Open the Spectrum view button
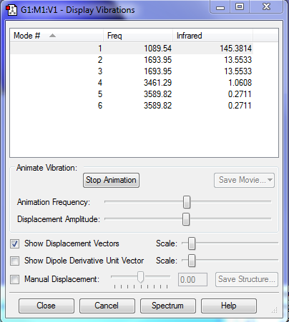 point(168,306)
